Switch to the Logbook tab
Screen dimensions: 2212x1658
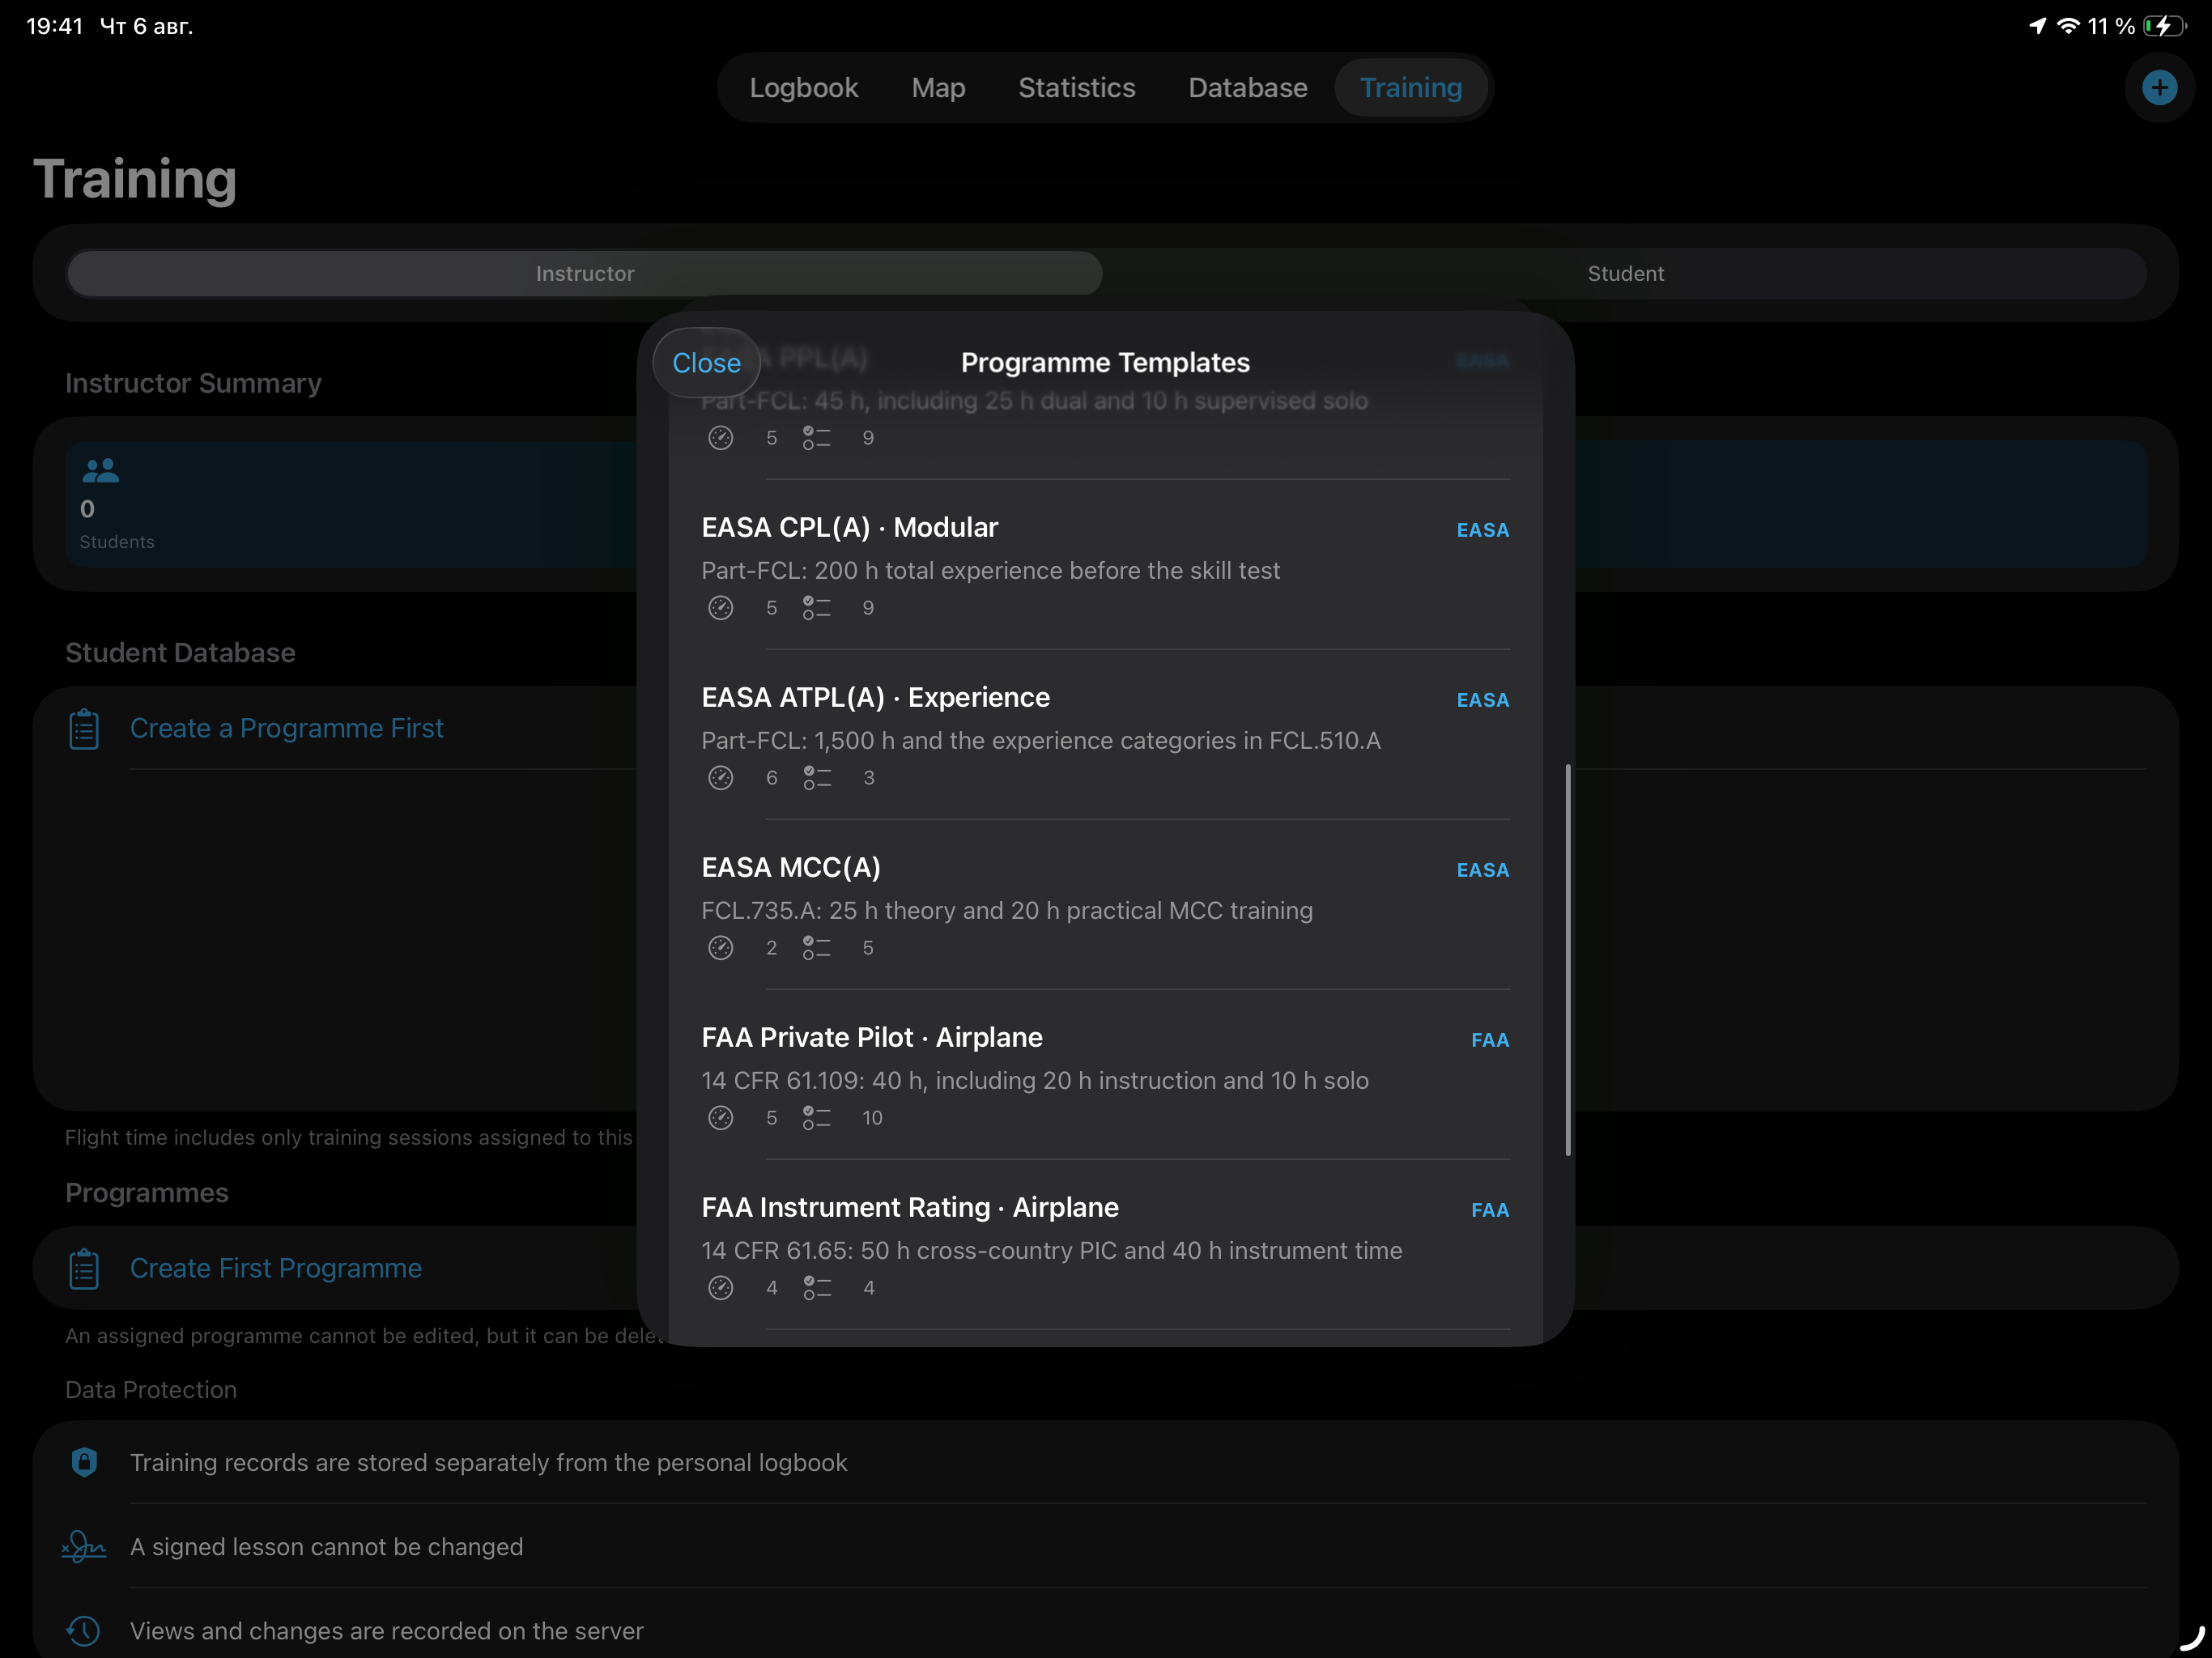(804, 88)
